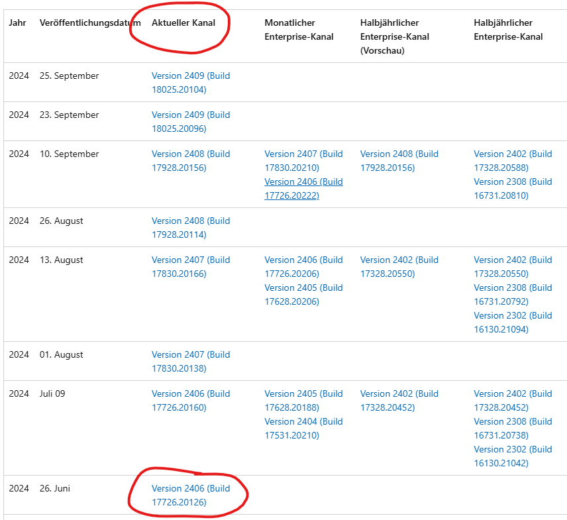Select the '26. Juni' date cell

click(54, 488)
